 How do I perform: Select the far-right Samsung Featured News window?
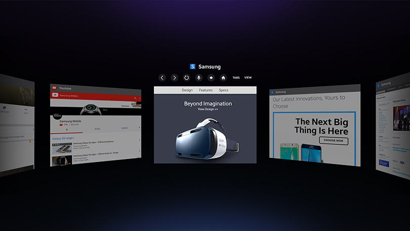[x=392, y=127]
